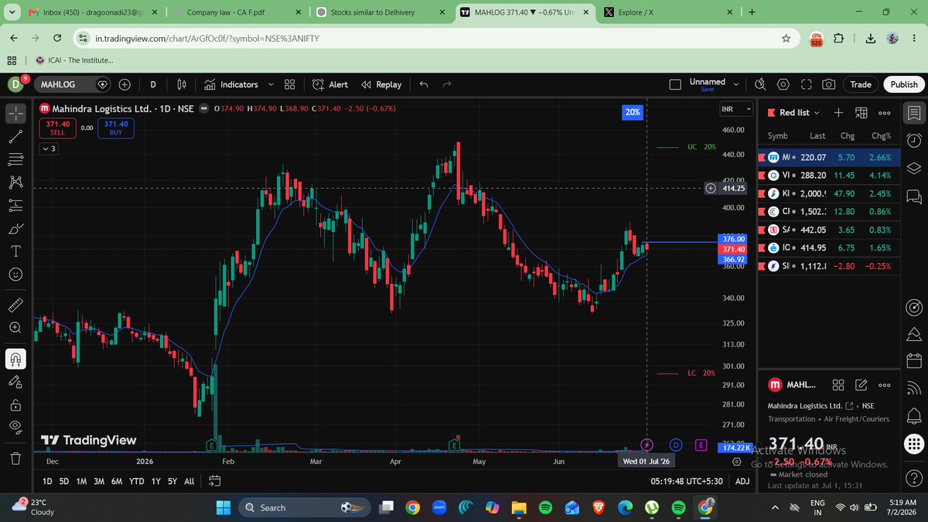Screen dimensions: 928x522
Task: Open timezone menu at 05:19:48 UTC+5:30
Action: (685, 481)
